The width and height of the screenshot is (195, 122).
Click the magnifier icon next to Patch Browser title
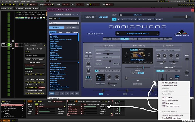pos(73,14)
